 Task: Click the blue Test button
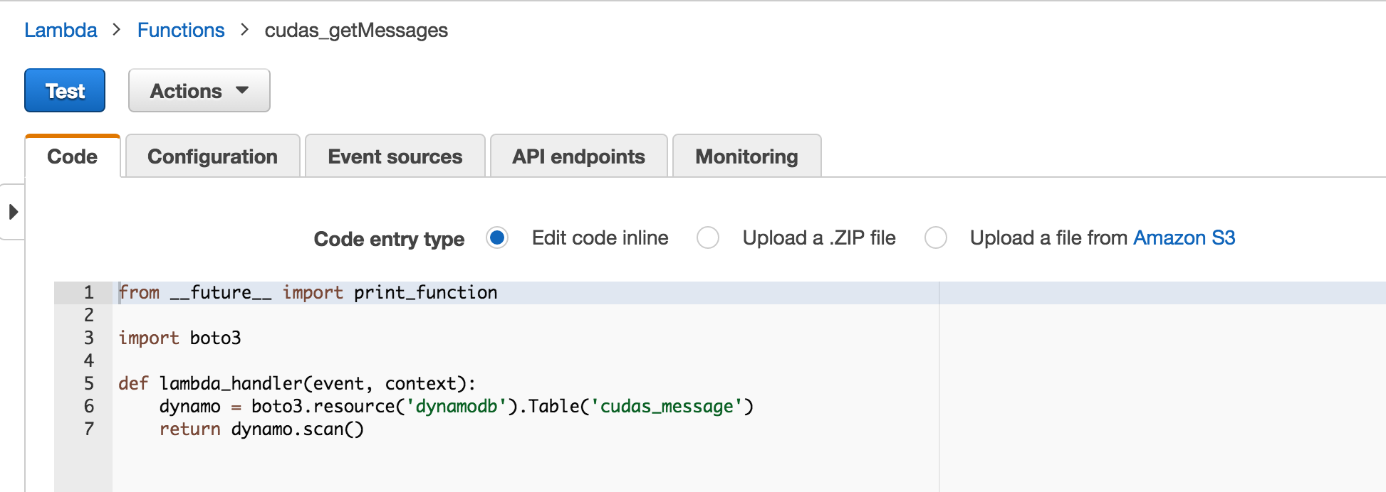65,91
